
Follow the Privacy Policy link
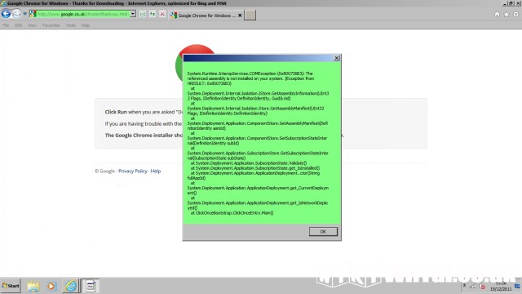(x=133, y=171)
